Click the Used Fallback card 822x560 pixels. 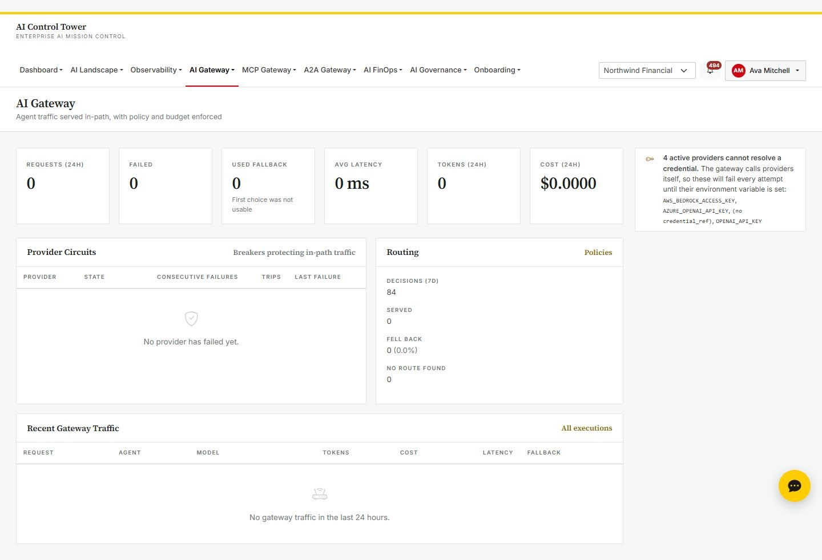click(268, 186)
